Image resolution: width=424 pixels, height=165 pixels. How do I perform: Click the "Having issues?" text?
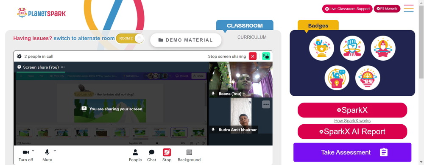point(33,39)
